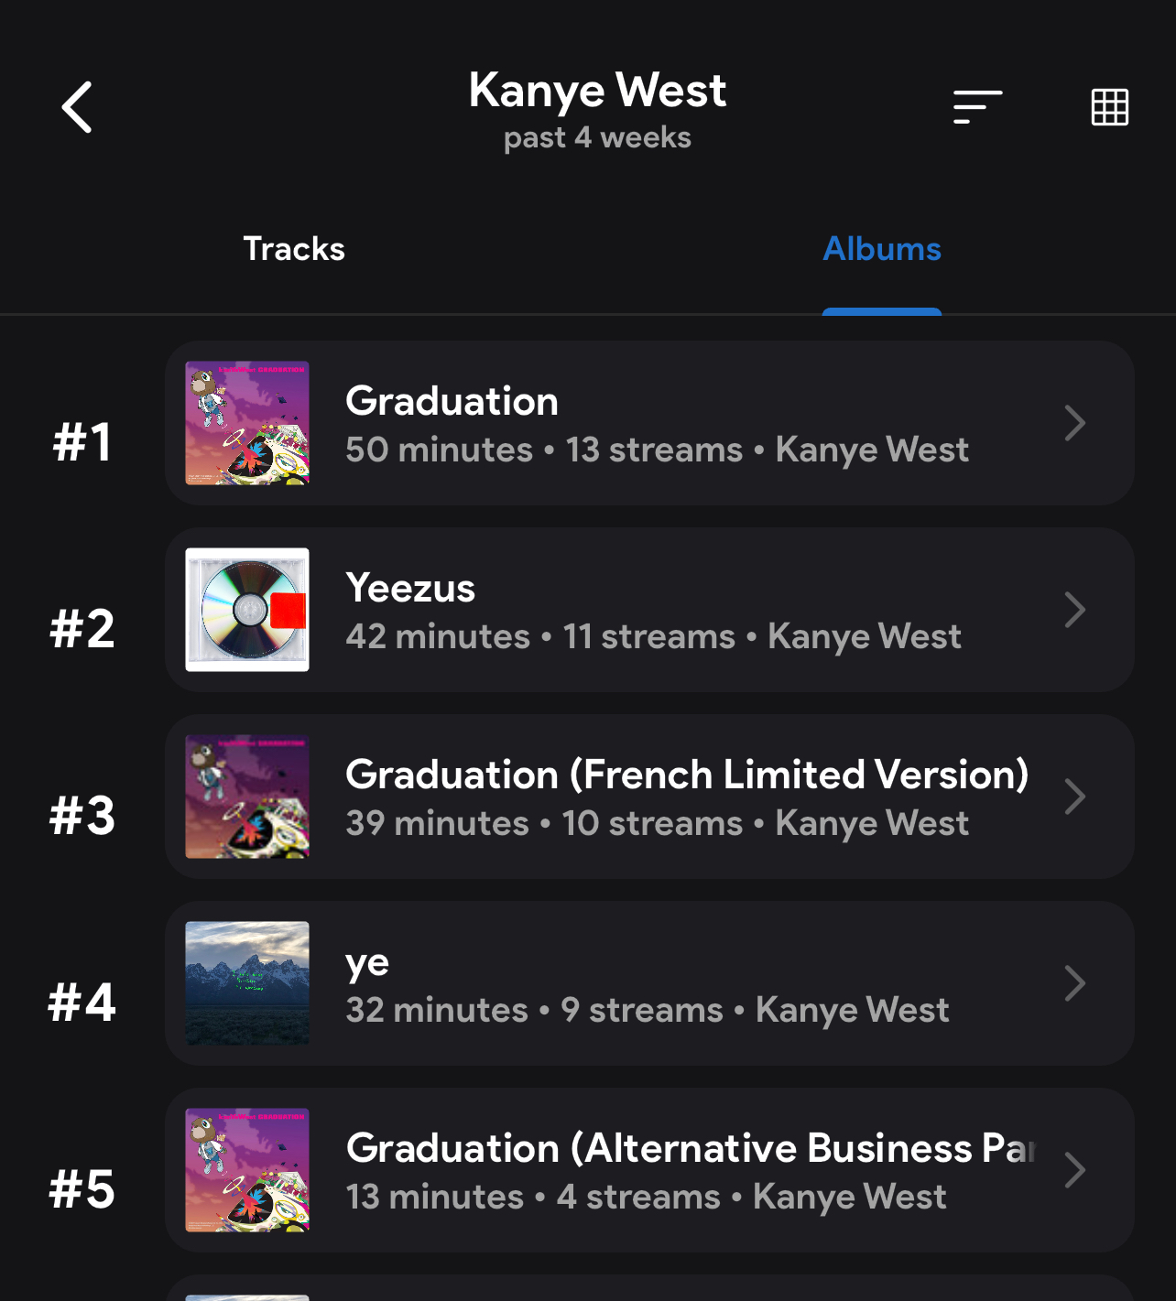Select the Albums tab
The height and width of the screenshot is (1301, 1176).
coord(881,249)
